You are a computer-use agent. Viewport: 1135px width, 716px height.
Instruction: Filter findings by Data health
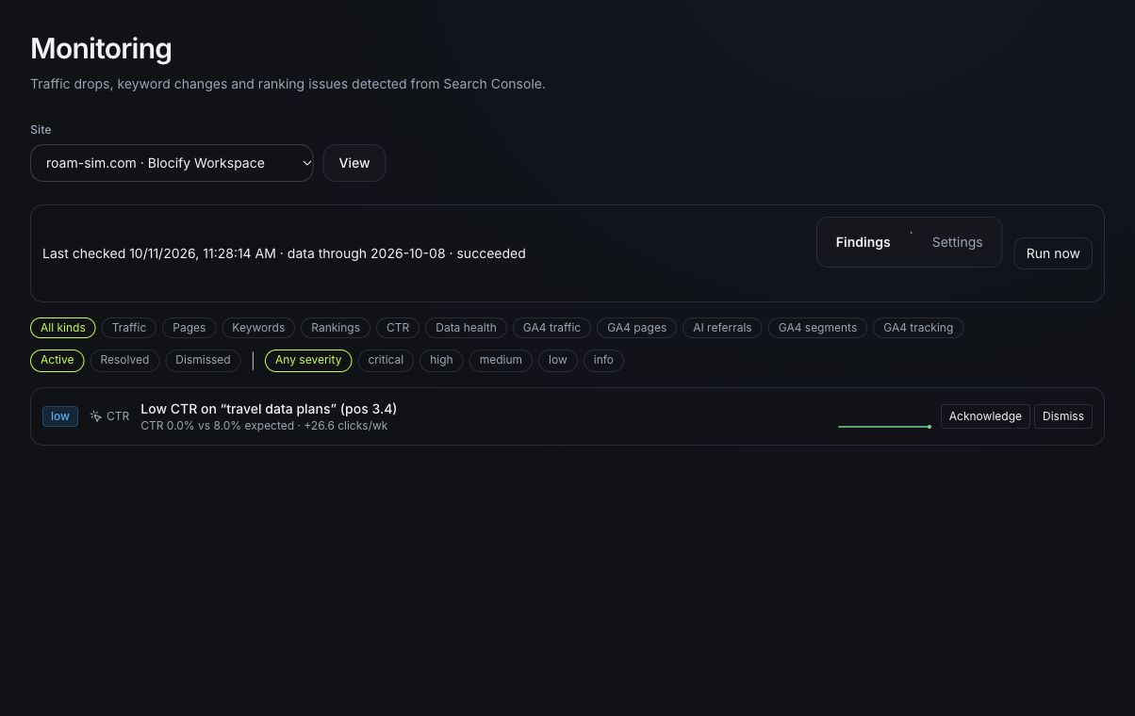(x=466, y=328)
